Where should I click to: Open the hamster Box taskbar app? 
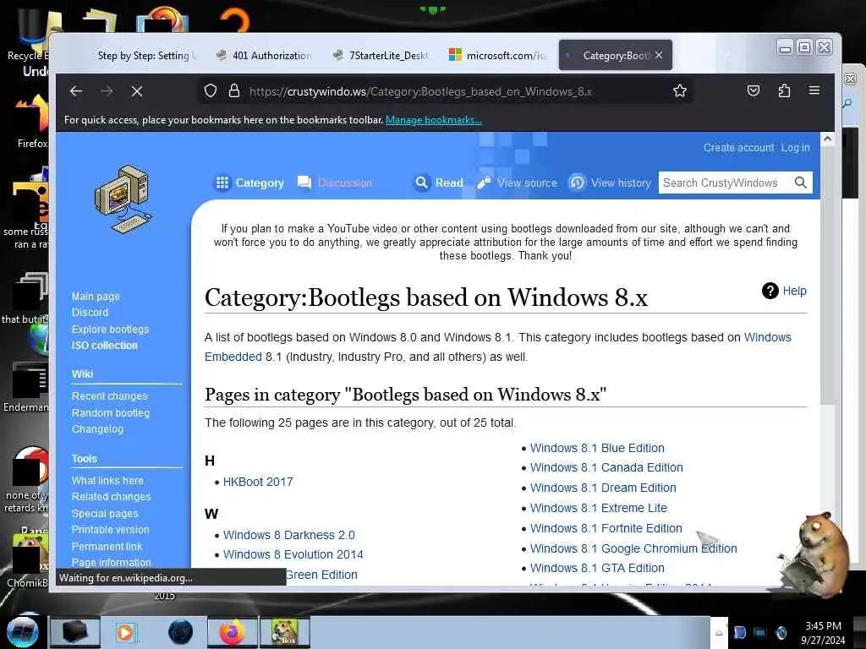pos(285,632)
